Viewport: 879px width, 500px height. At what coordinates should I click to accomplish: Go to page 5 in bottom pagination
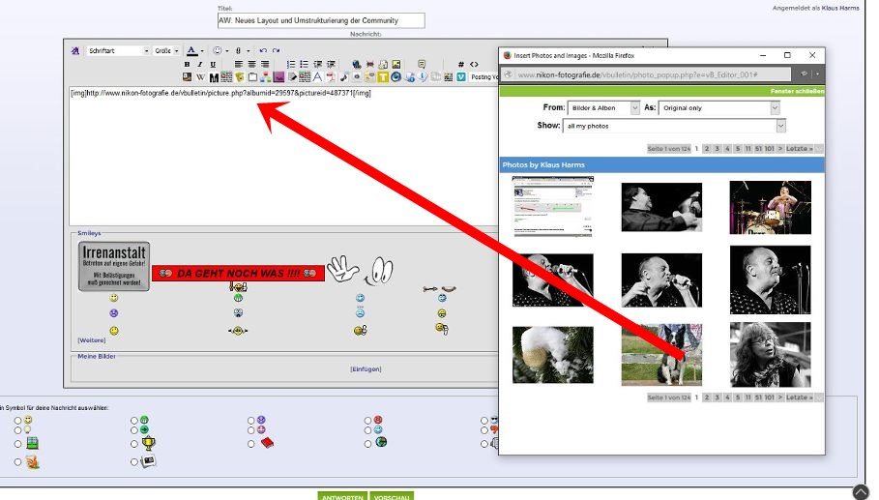point(738,397)
